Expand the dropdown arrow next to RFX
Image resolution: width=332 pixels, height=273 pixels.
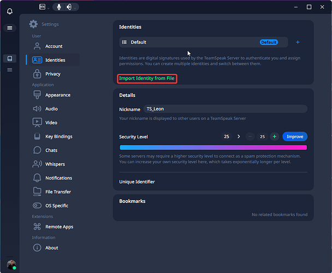48,8
